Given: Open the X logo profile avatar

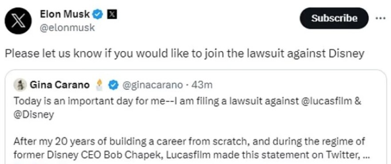Looking at the screenshot, I should [x=18, y=21].
